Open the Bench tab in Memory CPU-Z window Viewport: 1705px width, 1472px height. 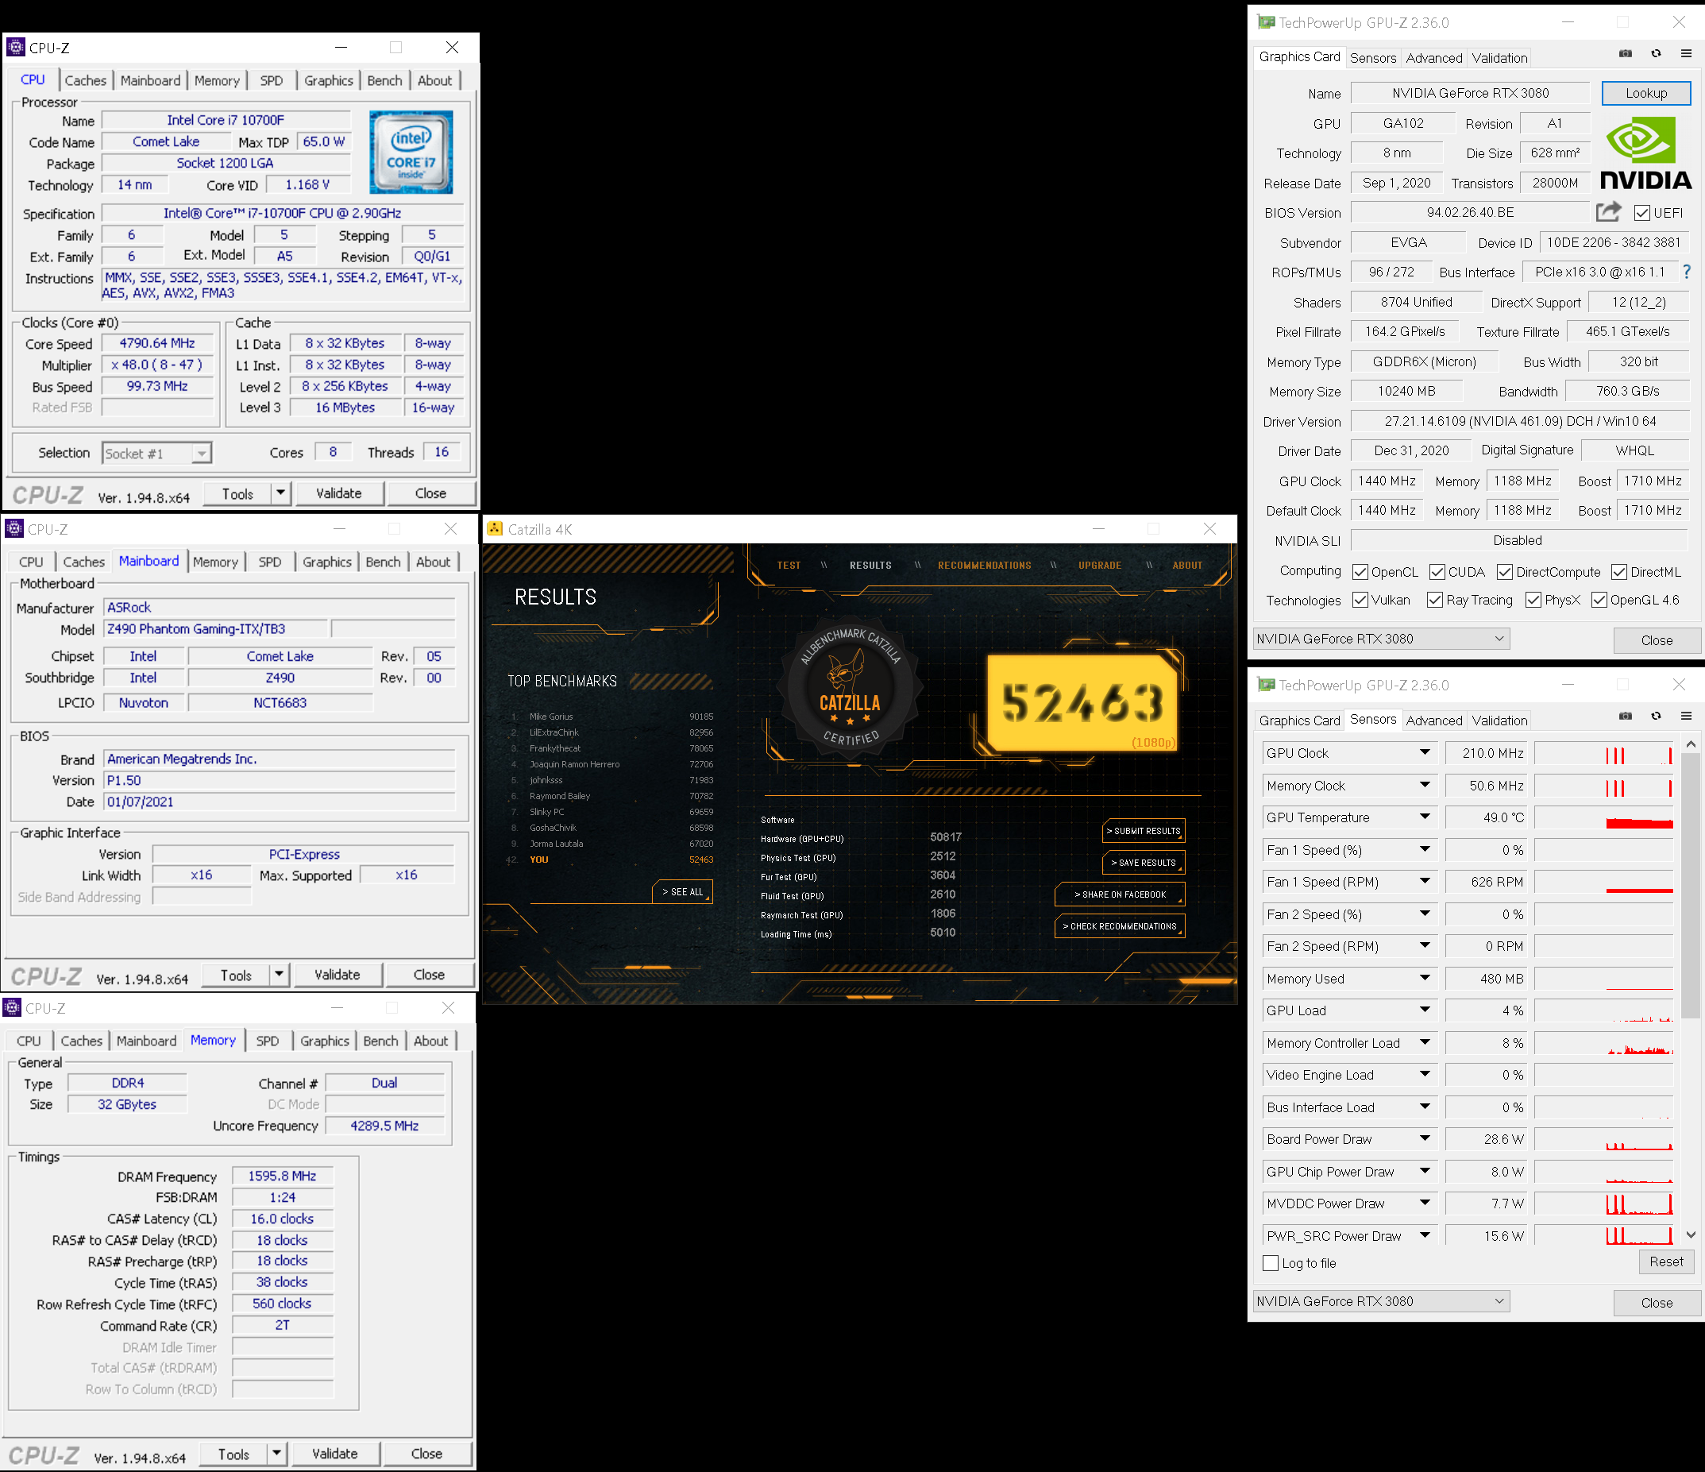(380, 1041)
